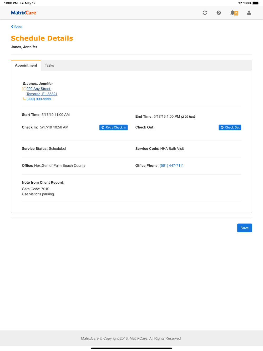Switch to the Tasks tab

click(49, 65)
